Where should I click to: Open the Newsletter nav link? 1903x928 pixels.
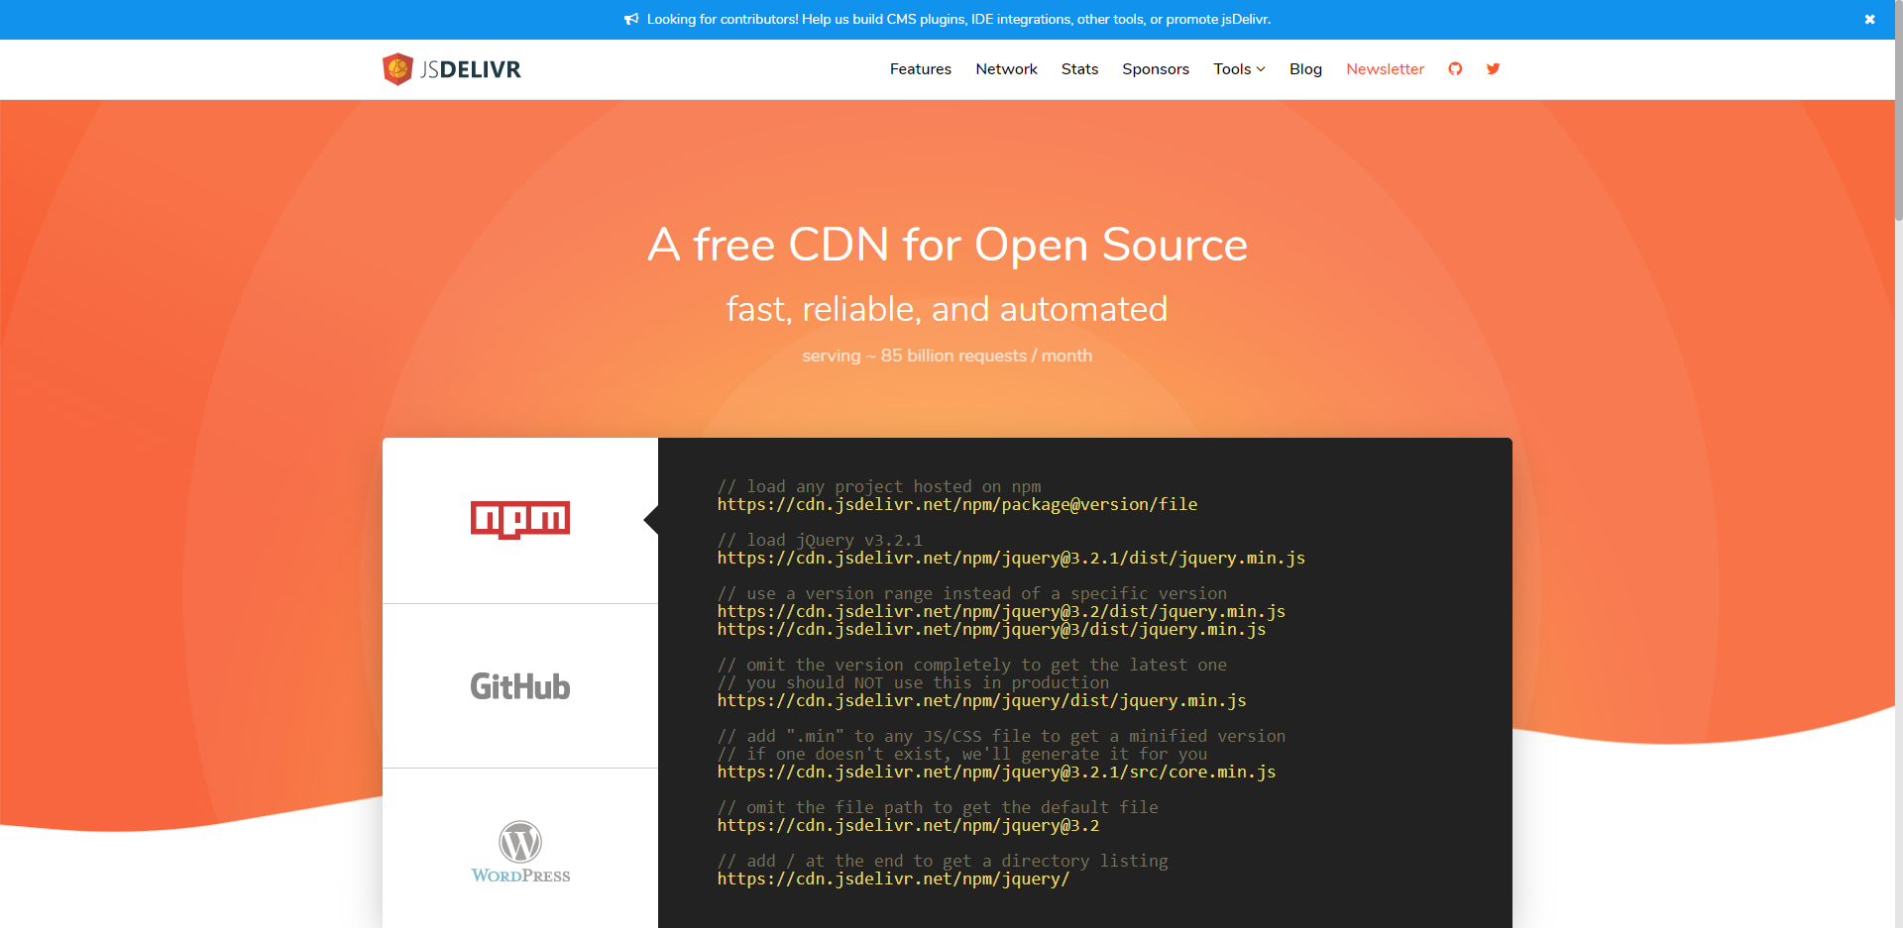pyautogui.click(x=1385, y=69)
